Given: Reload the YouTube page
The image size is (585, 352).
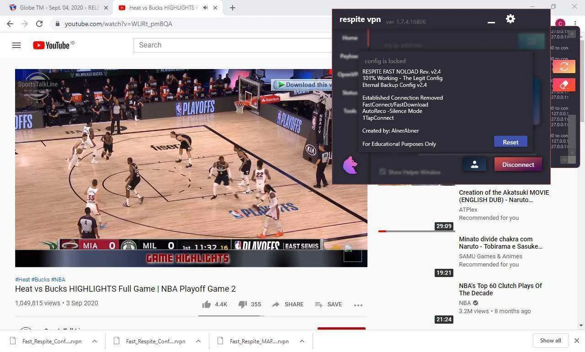Looking at the screenshot, I should point(39,24).
